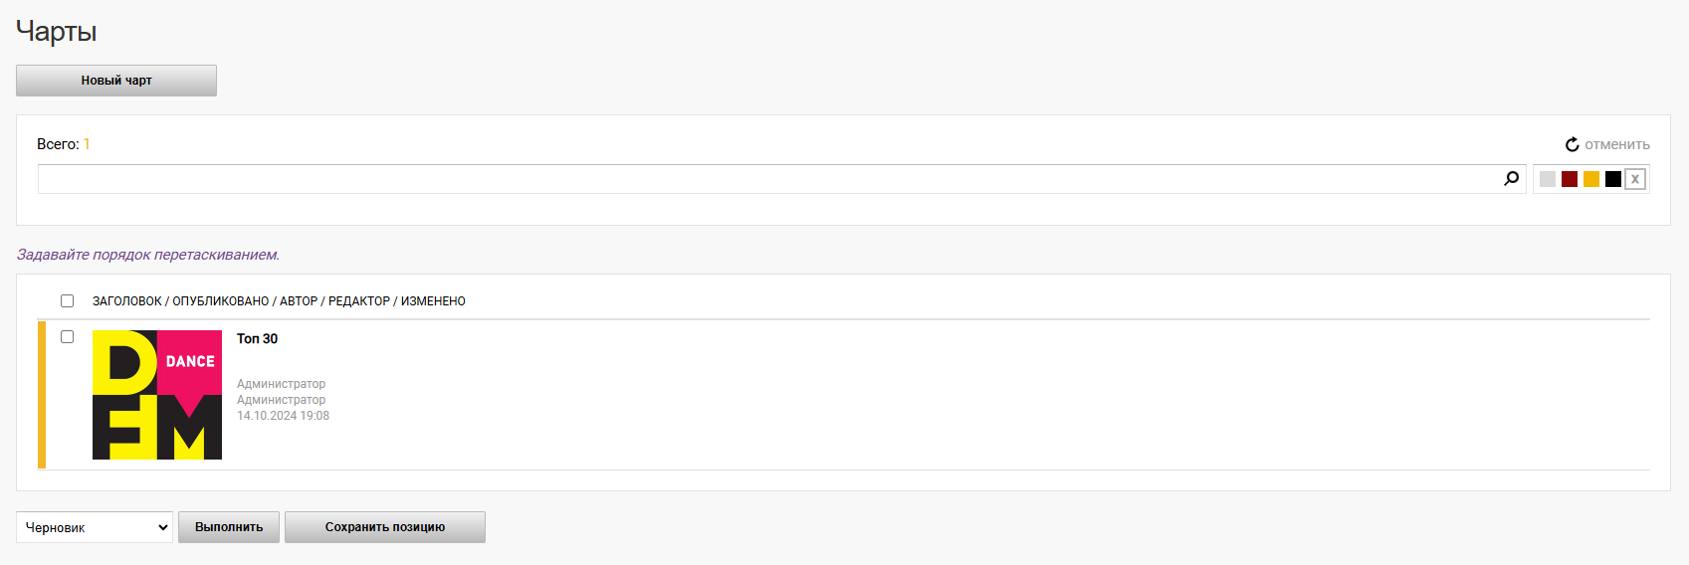Tick the select-all checkbox in header row
Viewport: 1689px width, 565px height.
tap(67, 300)
